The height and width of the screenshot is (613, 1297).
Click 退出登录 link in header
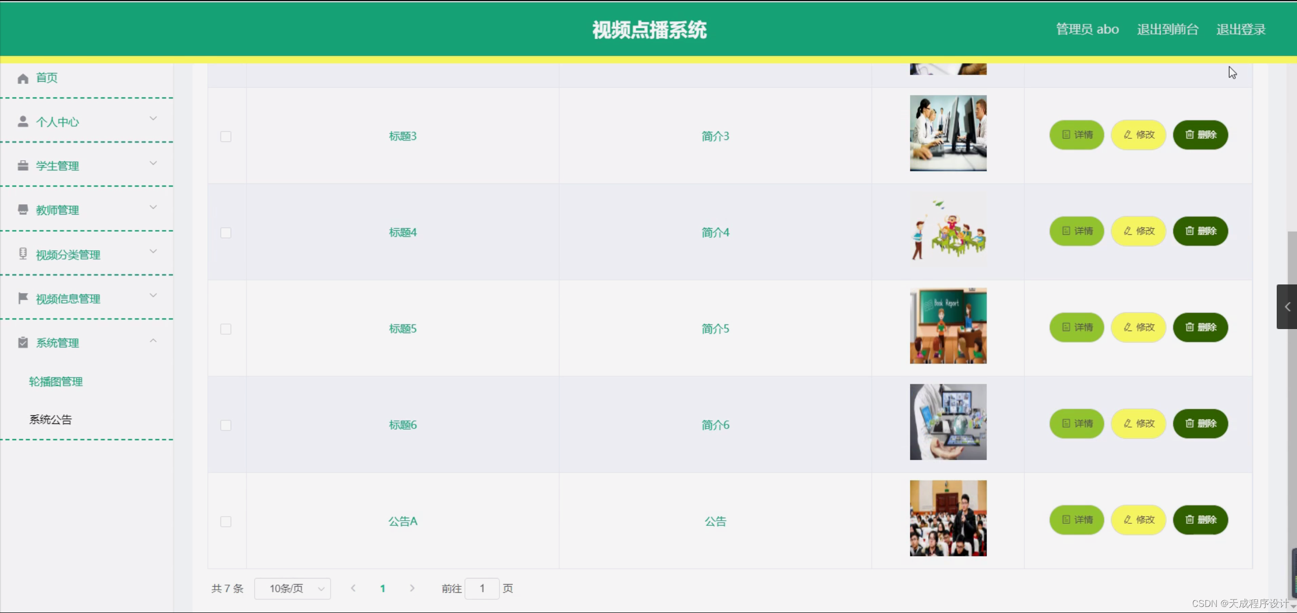[x=1241, y=29]
